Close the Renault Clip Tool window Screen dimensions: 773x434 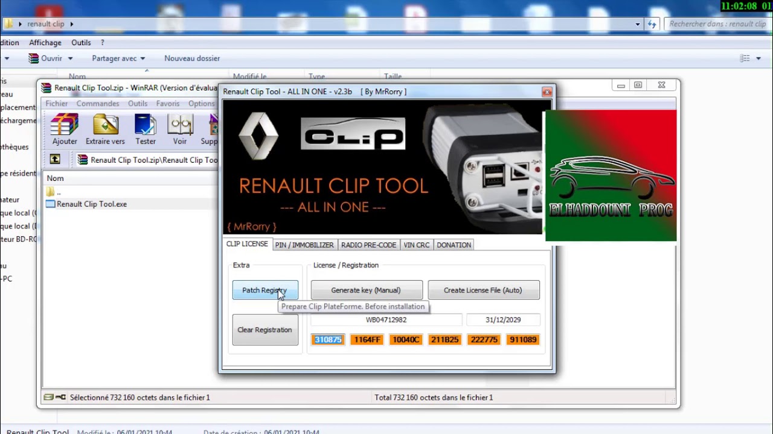(547, 92)
